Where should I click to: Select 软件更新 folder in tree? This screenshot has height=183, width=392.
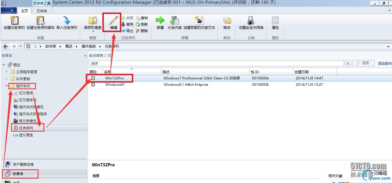point(20,79)
